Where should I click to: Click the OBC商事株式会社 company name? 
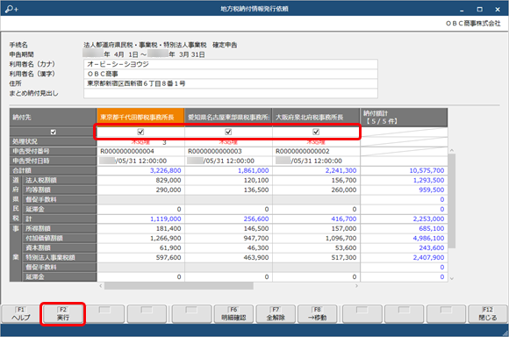coord(473,23)
